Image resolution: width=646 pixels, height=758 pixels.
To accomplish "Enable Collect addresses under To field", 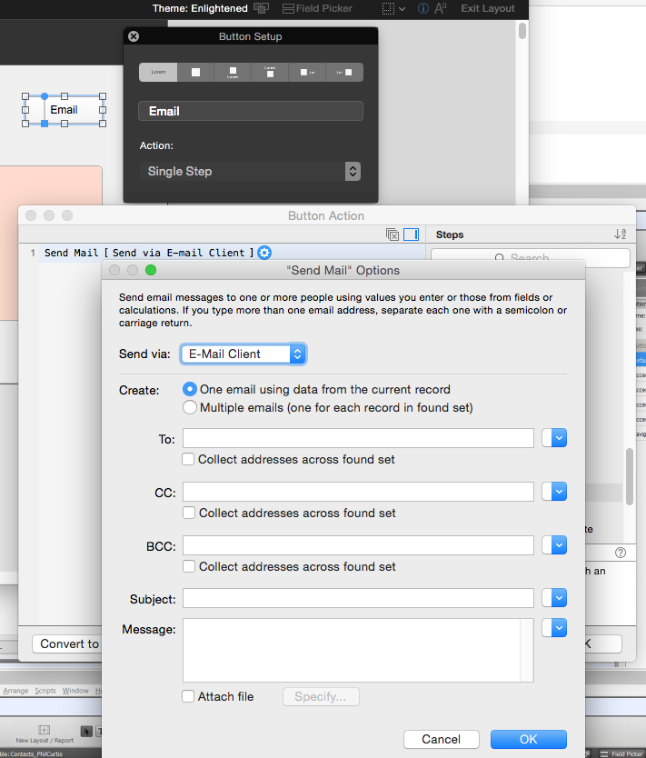I will (x=188, y=459).
